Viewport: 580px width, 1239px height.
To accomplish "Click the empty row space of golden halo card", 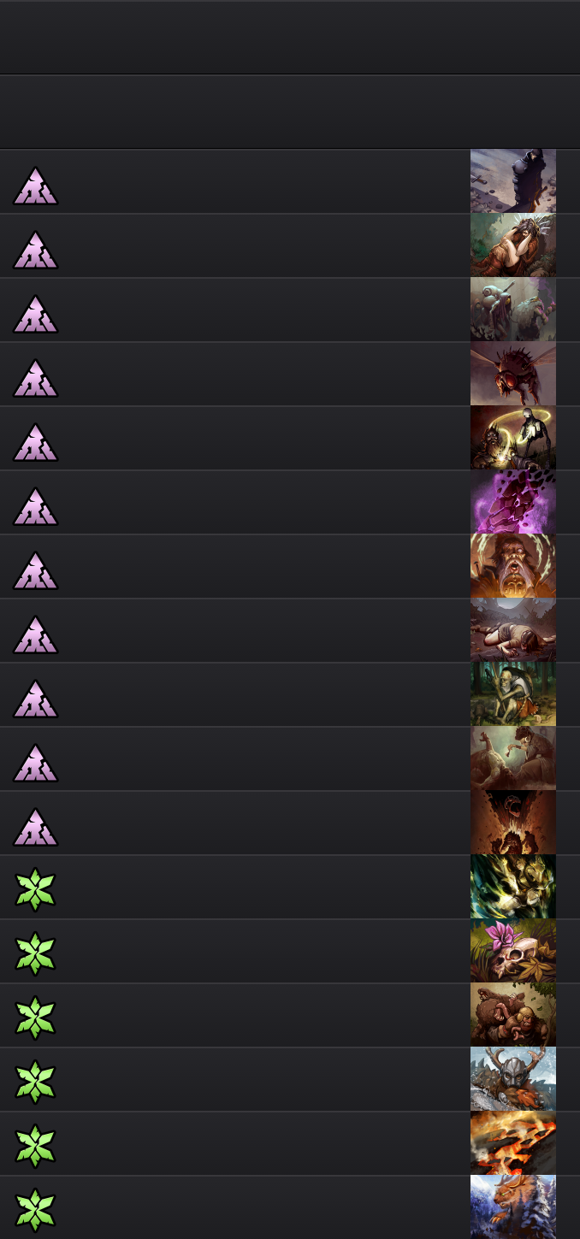I will [265, 438].
